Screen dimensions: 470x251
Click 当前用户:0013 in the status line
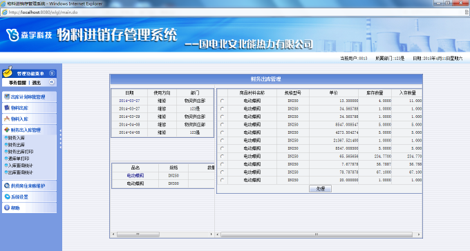tap(353, 59)
